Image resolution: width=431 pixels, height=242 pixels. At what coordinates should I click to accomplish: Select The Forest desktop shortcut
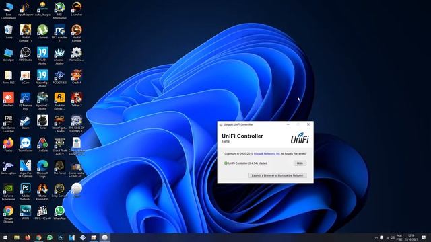(59, 167)
